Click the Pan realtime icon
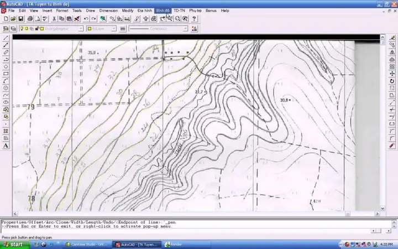Image resolution: width=398 pixels, height=249 pixels. point(162,19)
